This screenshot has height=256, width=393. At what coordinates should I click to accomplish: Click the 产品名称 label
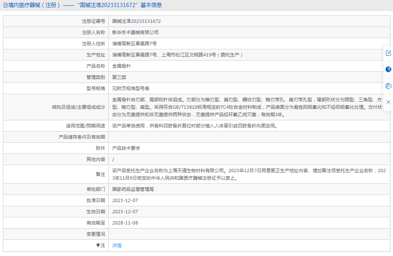pyautogui.click(x=96, y=66)
